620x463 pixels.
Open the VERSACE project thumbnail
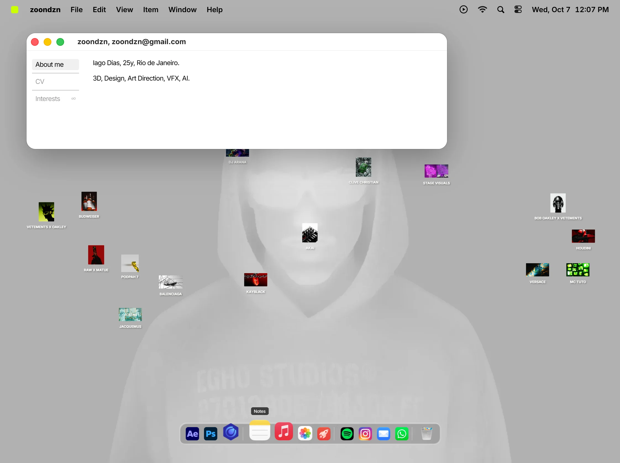coord(537,270)
